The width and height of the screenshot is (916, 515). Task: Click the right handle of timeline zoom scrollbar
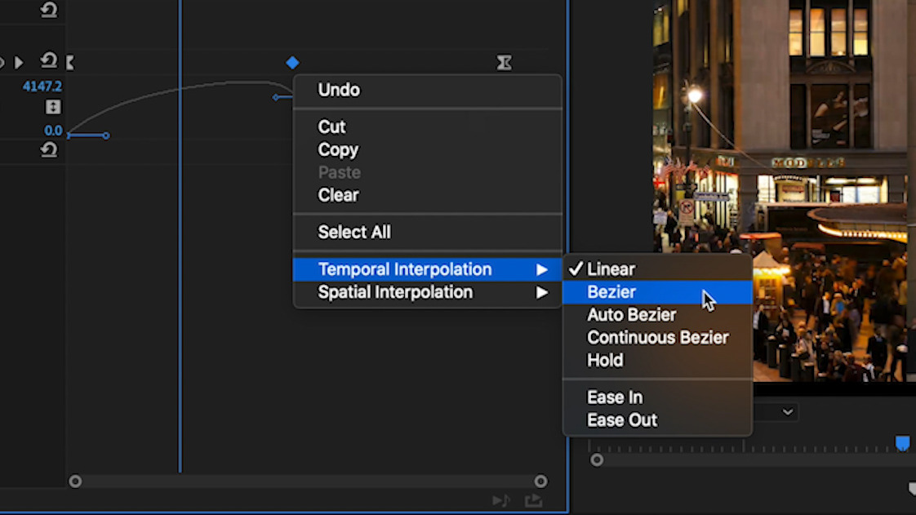pyautogui.click(x=540, y=482)
